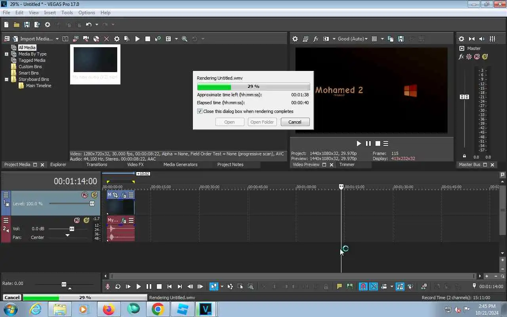Undo the last action
This screenshot has width=507, height=317.
tap(88, 25)
